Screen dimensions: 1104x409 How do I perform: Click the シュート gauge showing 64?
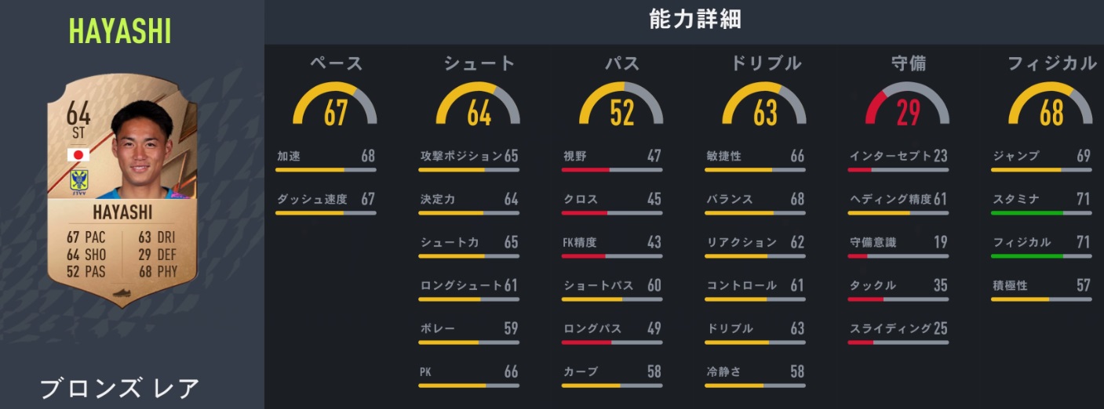click(x=479, y=106)
